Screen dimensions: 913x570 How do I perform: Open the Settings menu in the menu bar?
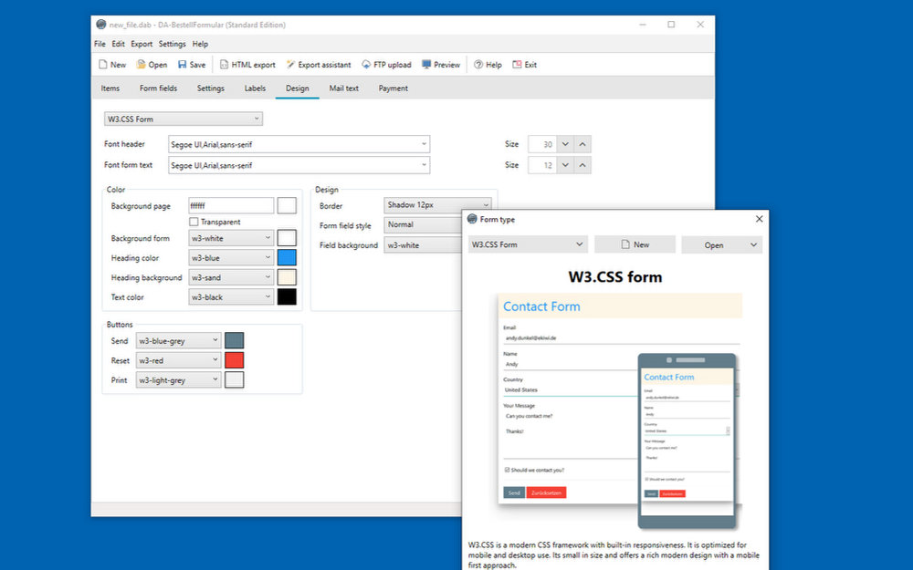point(173,44)
